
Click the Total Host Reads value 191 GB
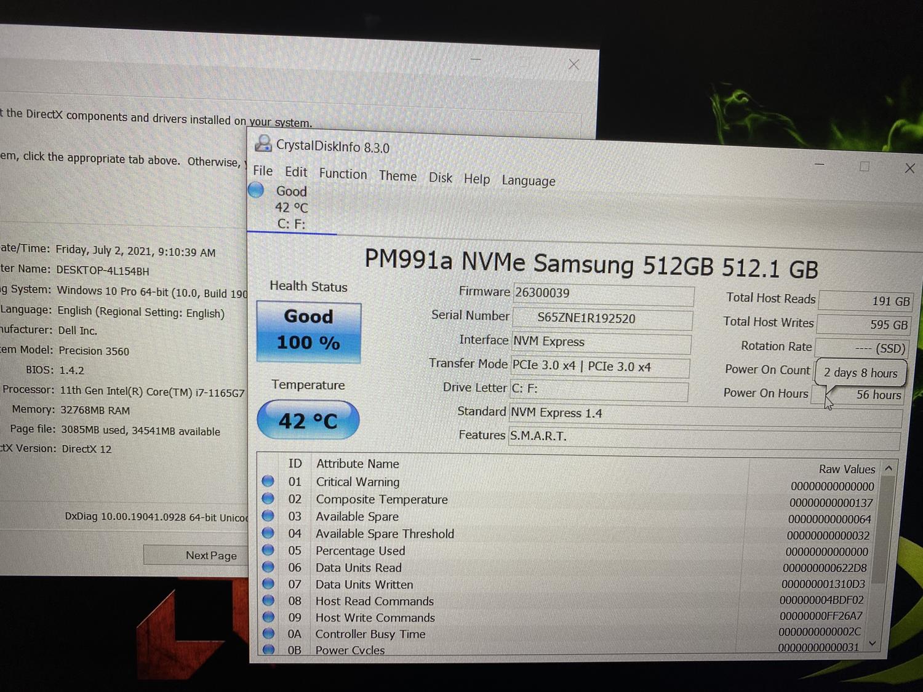pos(865,301)
